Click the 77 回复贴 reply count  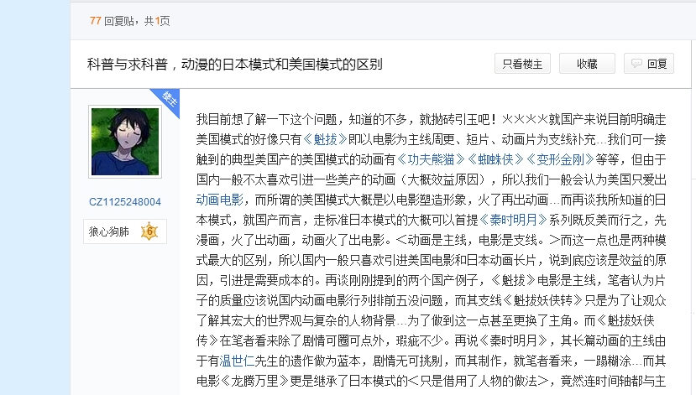112,21
